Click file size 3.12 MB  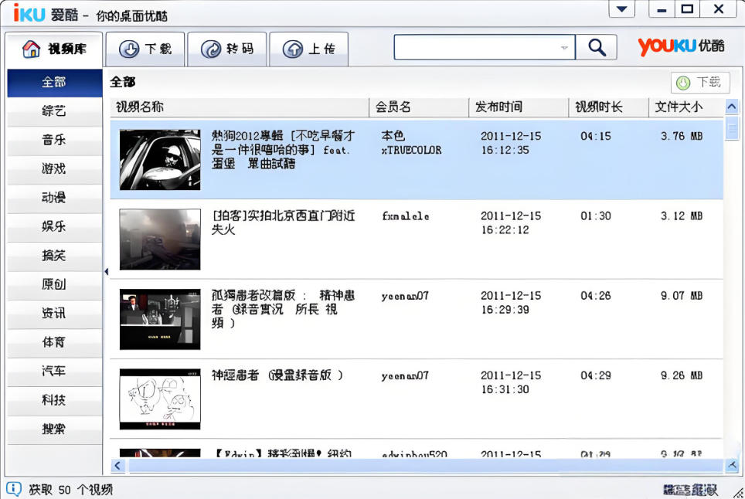click(682, 216)
